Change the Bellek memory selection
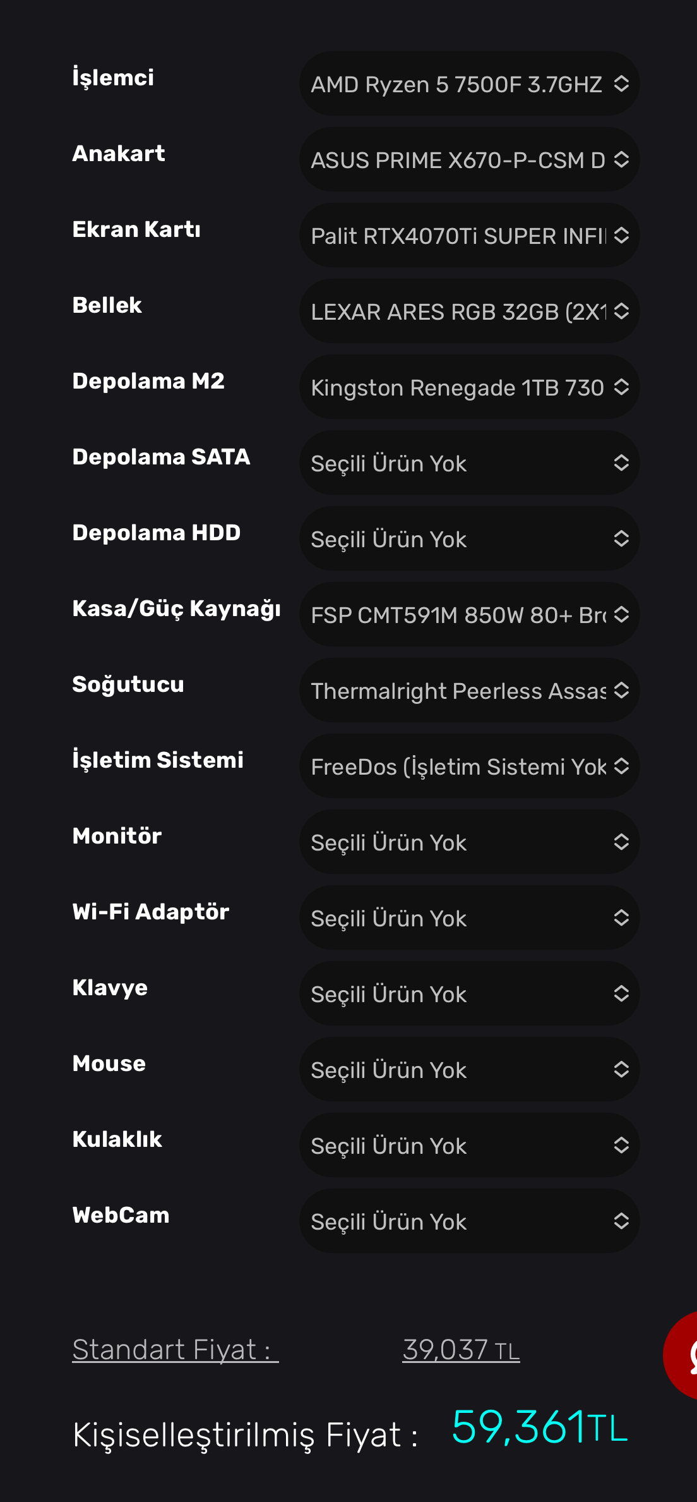The image size is (697, 1502). tap(468, 311)
